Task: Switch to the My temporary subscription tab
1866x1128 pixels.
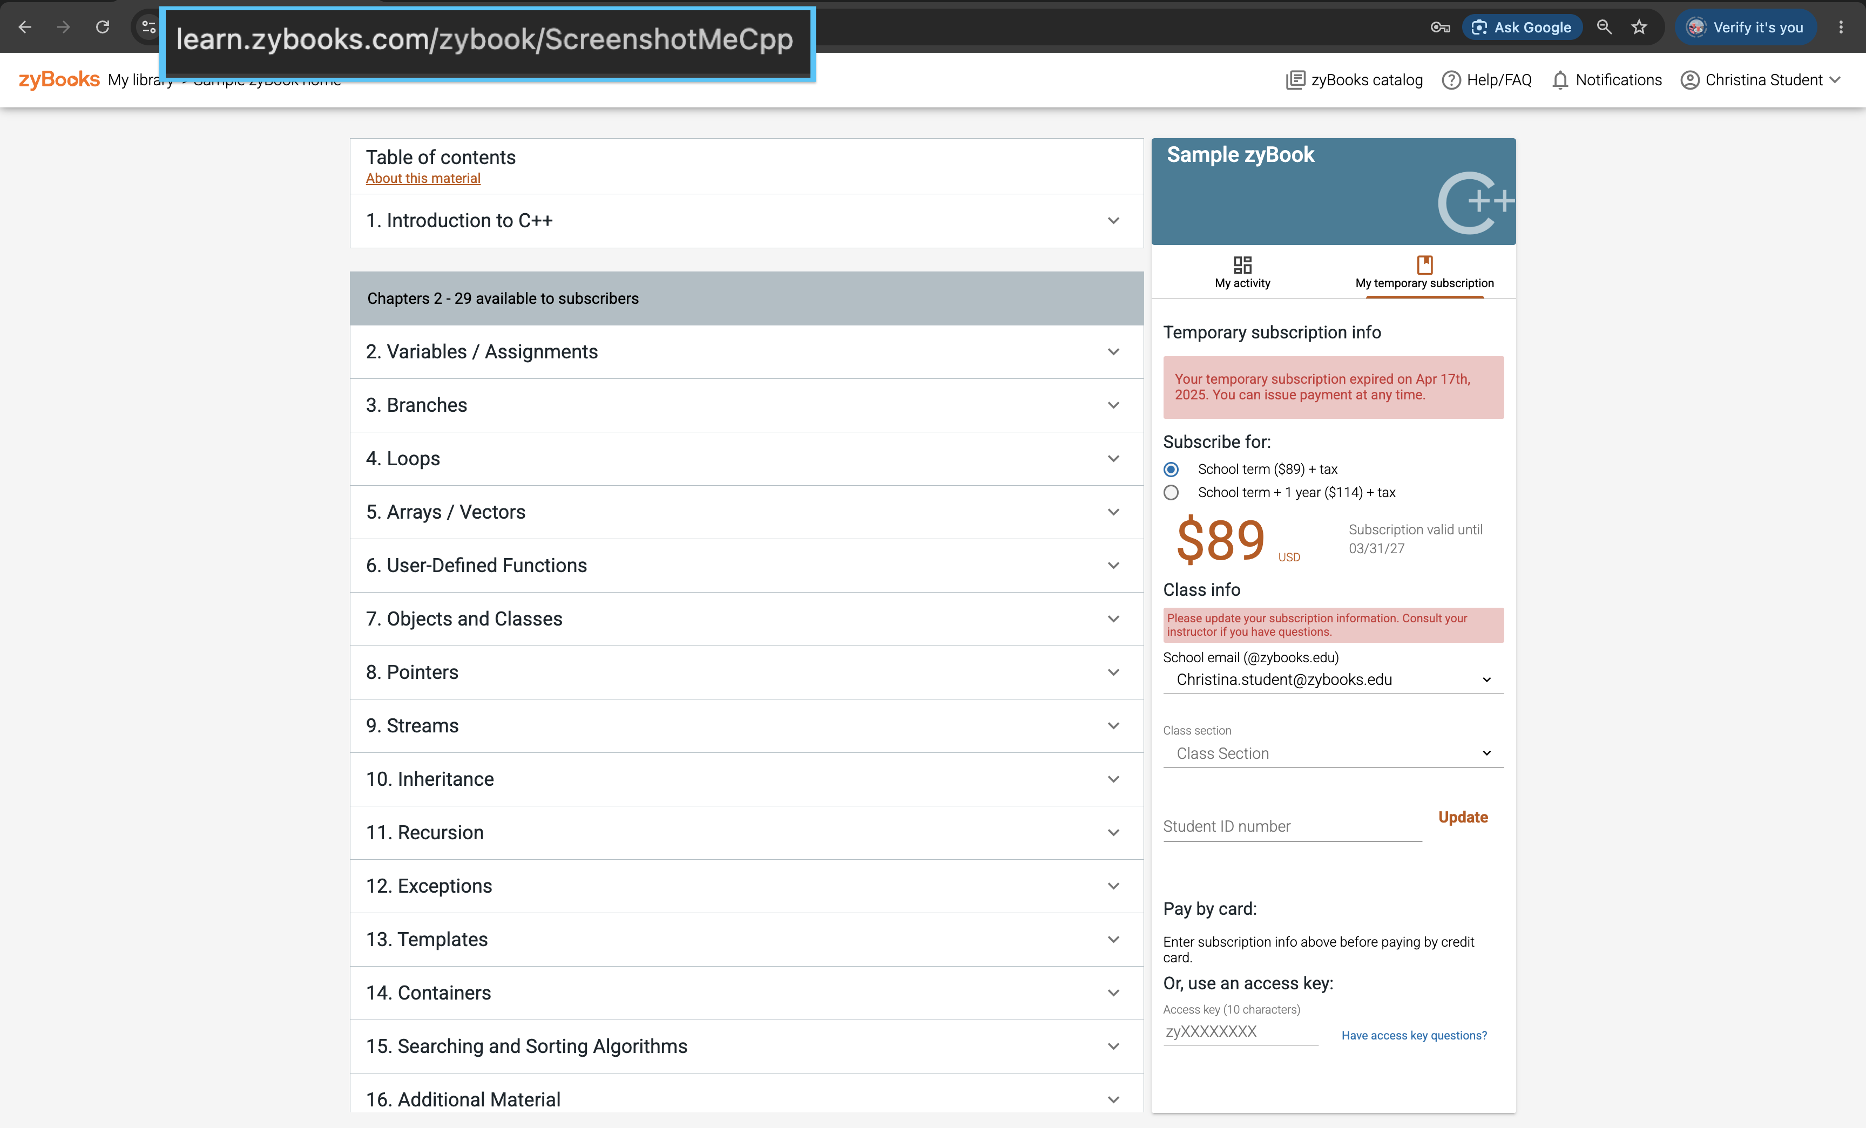Action: coord(1424,273)
